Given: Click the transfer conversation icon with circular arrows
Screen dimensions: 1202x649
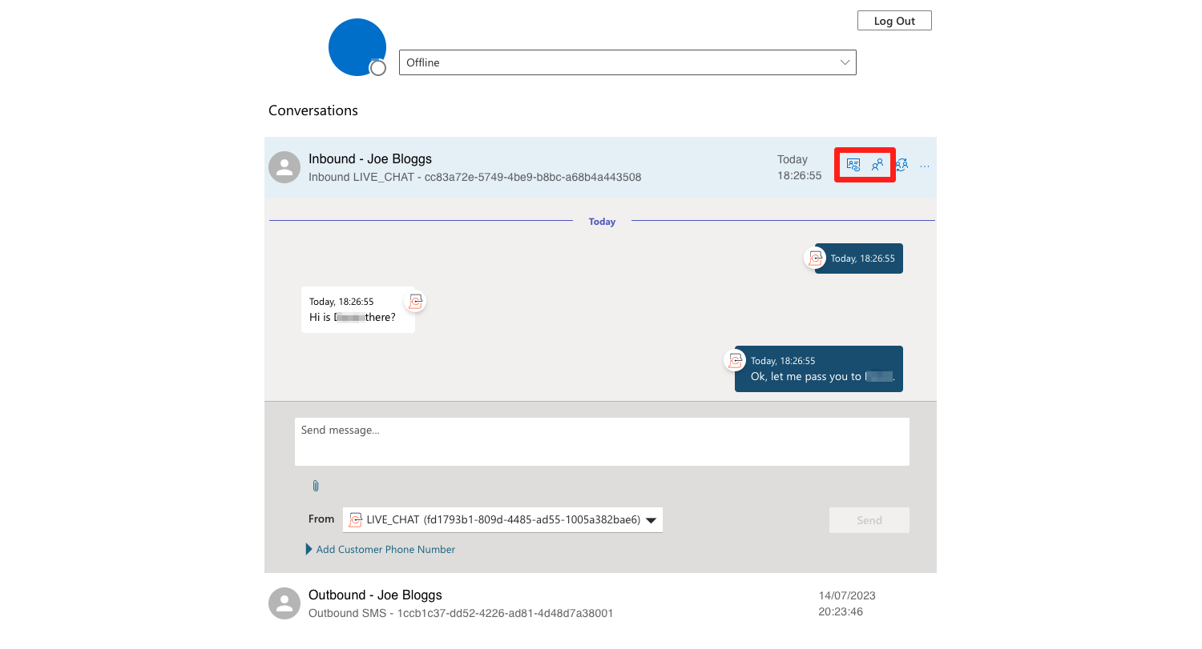Looking at the screenshot, I should [x=901, y=165].
